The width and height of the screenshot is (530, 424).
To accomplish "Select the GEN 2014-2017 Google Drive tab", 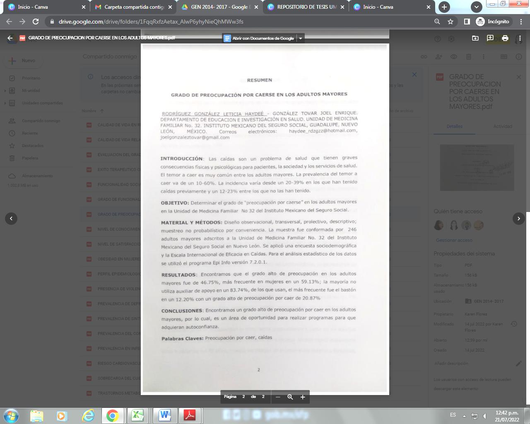I will click(219, 7).
